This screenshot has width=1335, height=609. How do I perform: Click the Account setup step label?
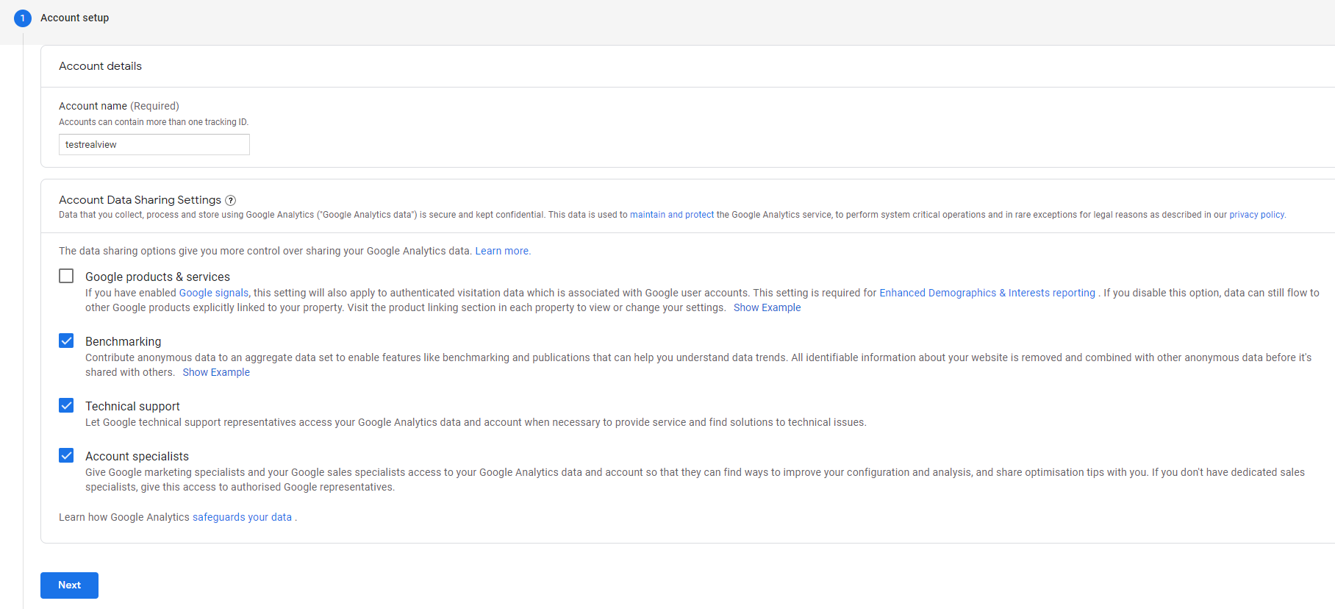click(x=74, y=18)
